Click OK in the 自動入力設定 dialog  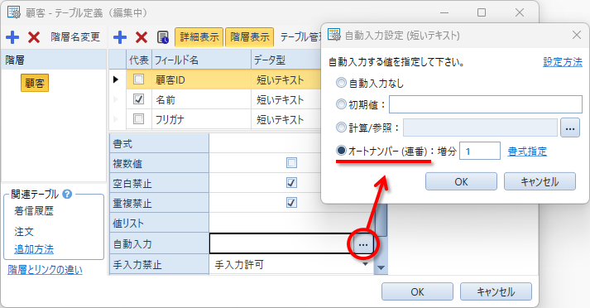[x=461, y=181]
